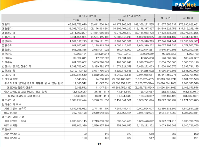Select the 영업이익 value 21,036,934,321
The width and height of the screenshot is (199, 147).
[x=188, y=41]
